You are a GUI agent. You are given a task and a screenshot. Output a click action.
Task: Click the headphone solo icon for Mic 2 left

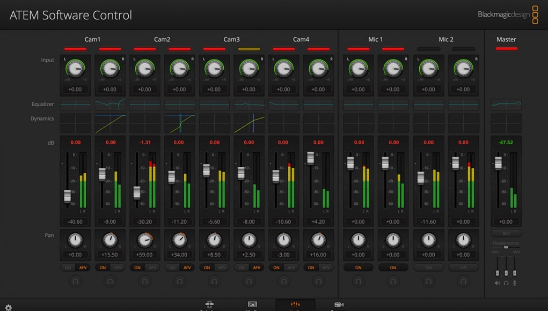coord(428,281)
